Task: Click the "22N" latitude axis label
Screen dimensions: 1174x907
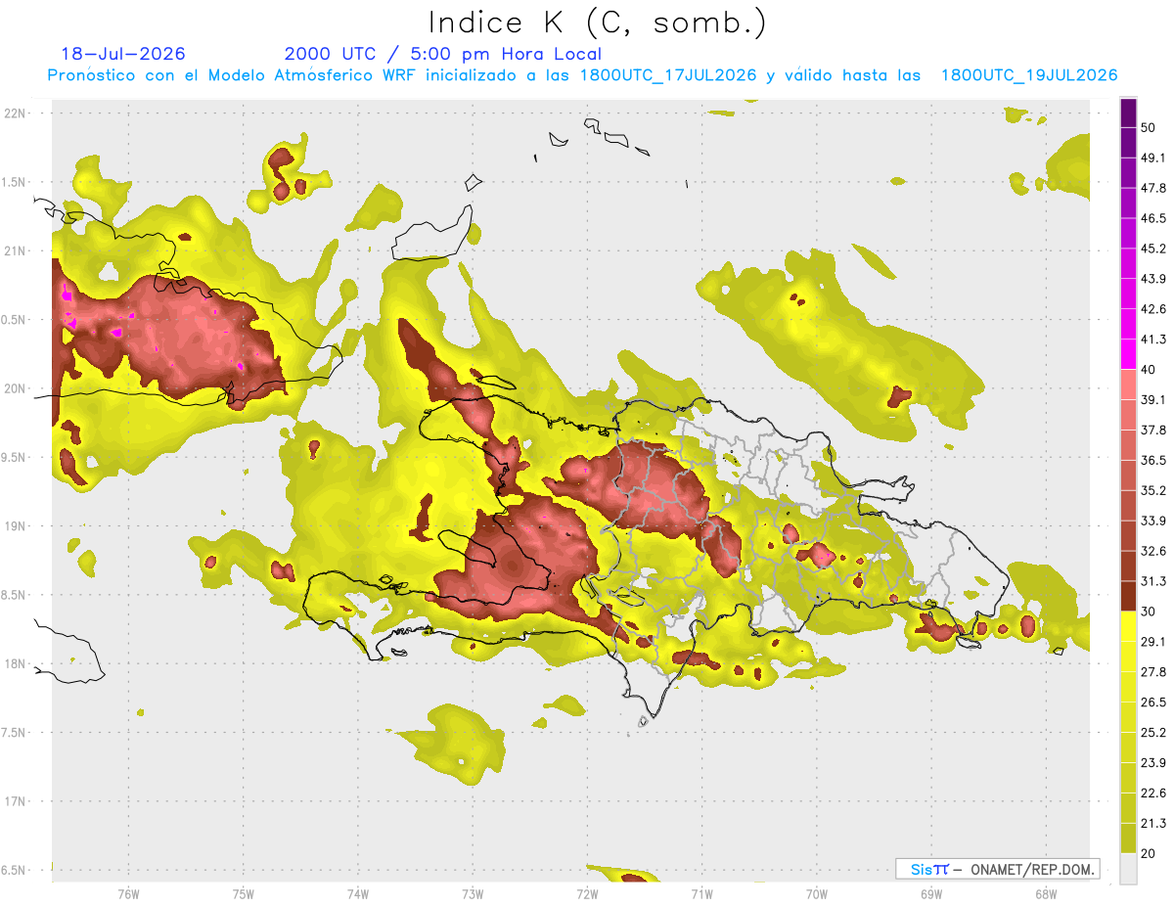Action: pyautogui.click(x=15, y=113)
